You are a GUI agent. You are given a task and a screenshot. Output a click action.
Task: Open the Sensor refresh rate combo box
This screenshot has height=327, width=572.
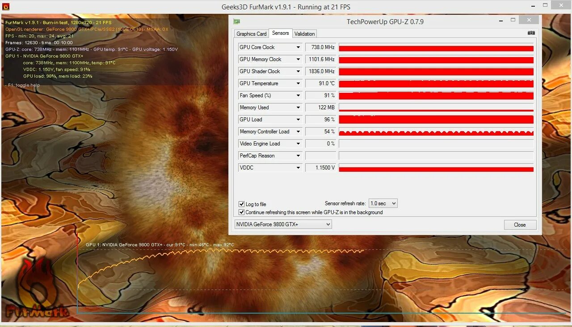pos(383,203)
